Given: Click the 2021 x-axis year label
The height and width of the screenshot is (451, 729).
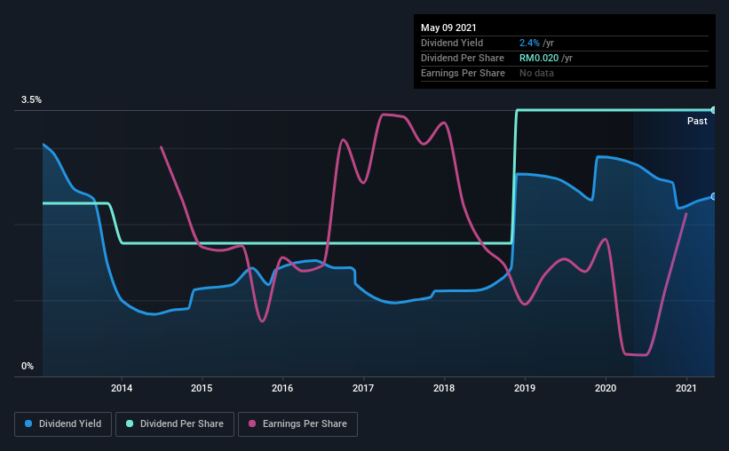Looking at the screenshot, I should coord(685,388).
